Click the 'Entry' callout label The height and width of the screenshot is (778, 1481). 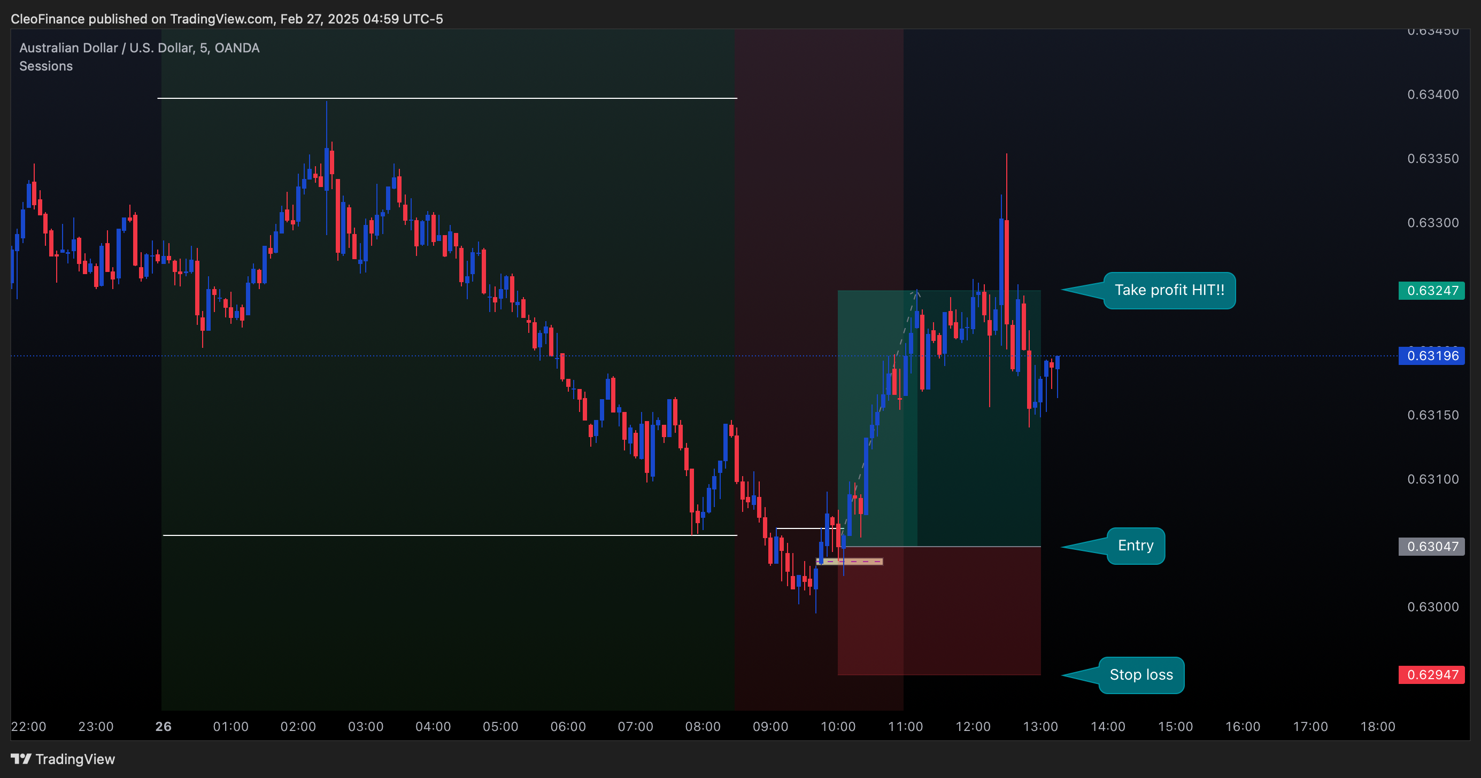pos(1136,545)
